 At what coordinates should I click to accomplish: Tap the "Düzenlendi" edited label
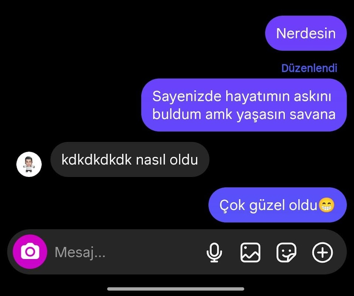coord(309,68)
